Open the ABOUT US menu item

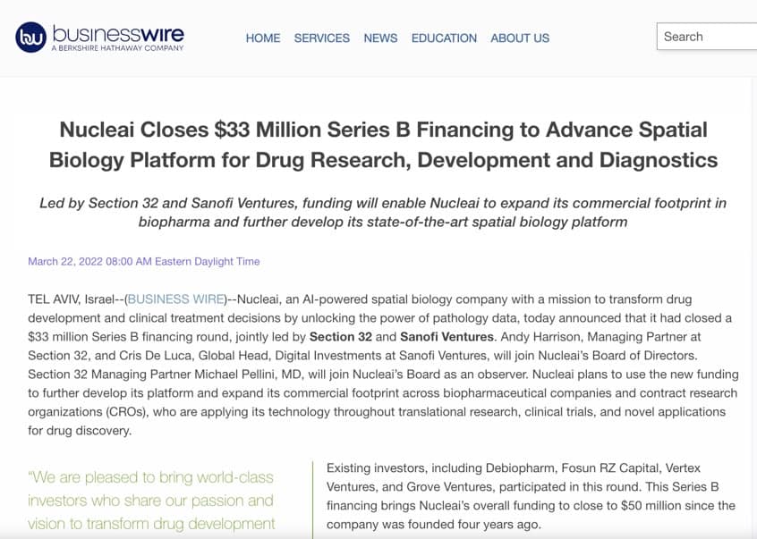tap(520, 38)
